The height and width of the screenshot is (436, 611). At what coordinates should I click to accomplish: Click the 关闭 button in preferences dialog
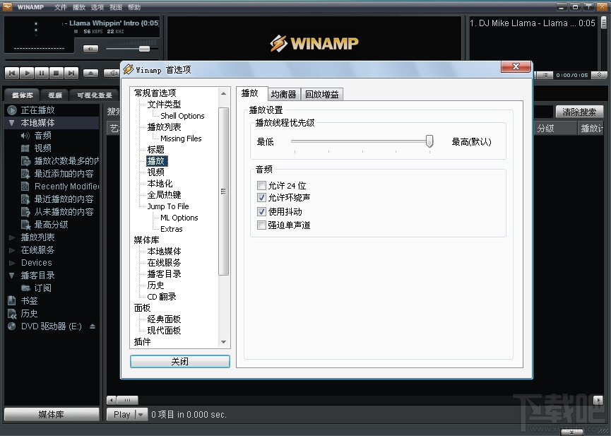tap(179, 361)
